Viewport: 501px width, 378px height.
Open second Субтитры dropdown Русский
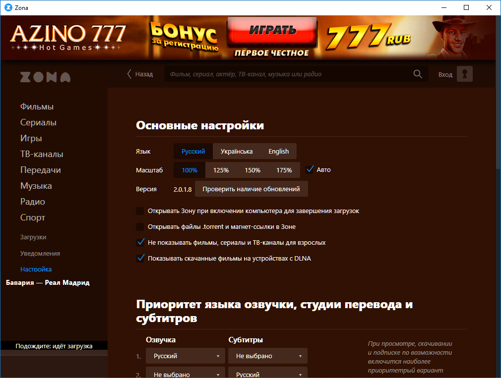[x=268, y=373]
